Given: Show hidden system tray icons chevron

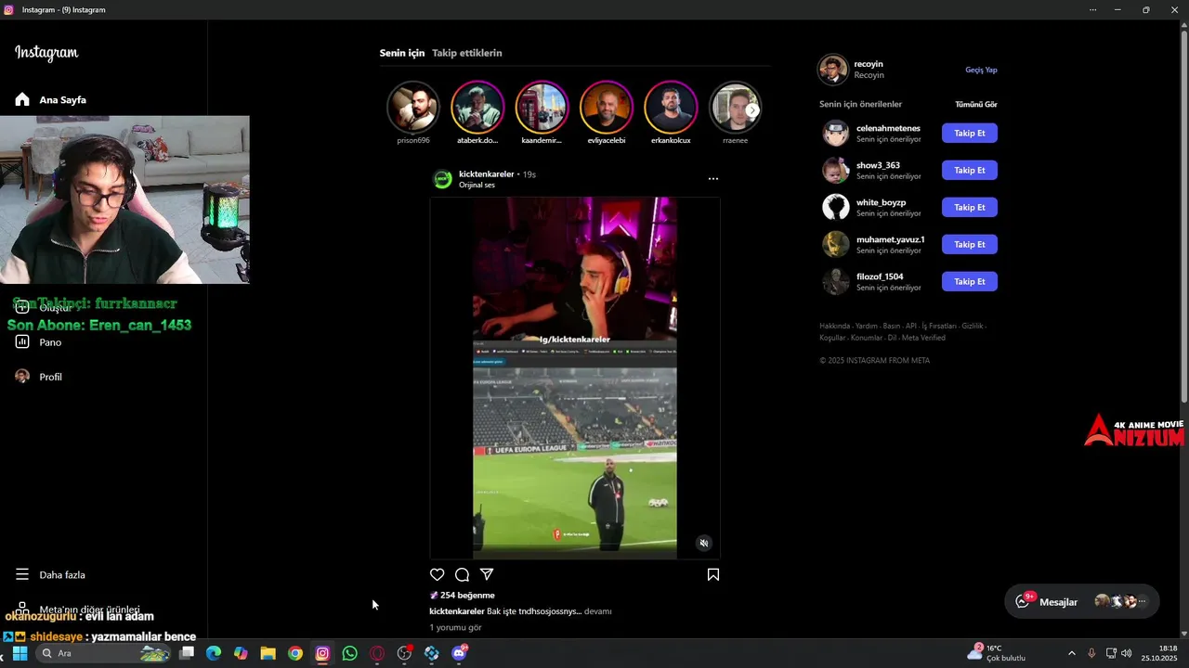Looking at the screenshot, I should (1071, 653).
